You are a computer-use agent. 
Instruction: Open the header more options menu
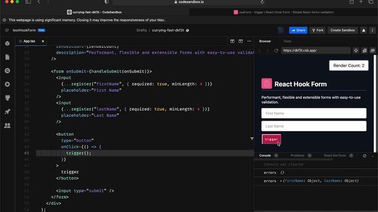[372, 30]
